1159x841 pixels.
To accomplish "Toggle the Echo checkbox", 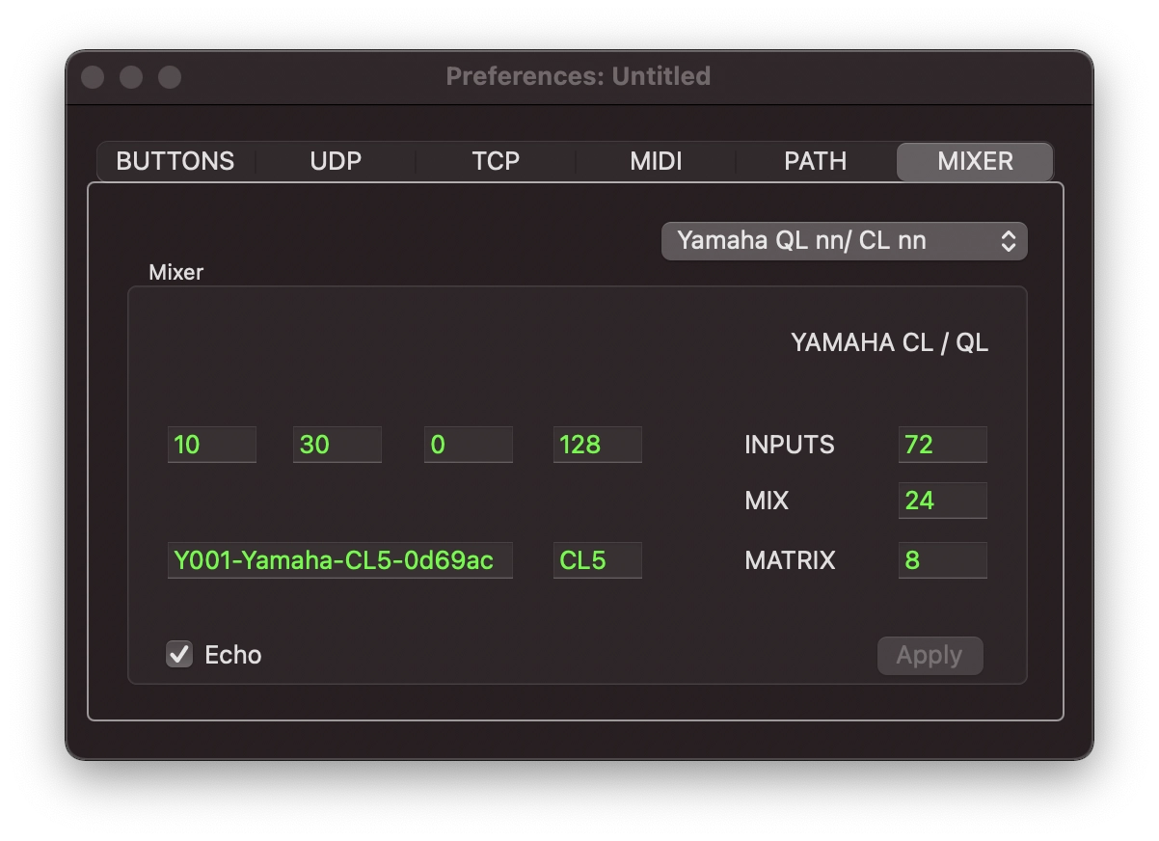I will (179, 655).
